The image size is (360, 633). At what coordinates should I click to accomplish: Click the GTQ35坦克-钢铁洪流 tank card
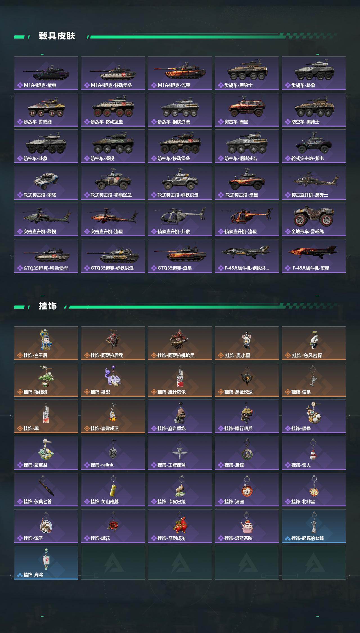point(113,256)
